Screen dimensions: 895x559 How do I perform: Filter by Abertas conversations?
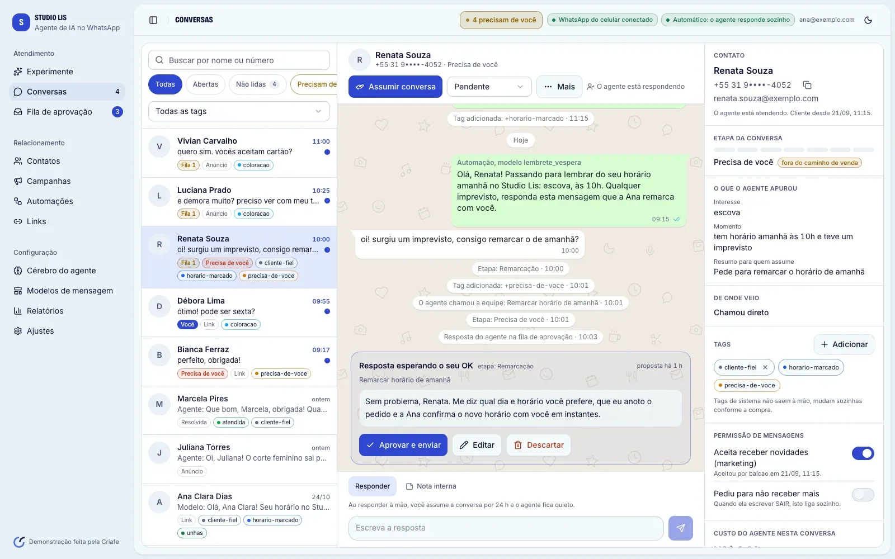[x=205, y=84]
